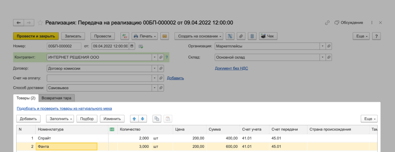This screenshot has width=395, height=152.
Task: Select the Товары (2) tab
Action: (26, 98)
